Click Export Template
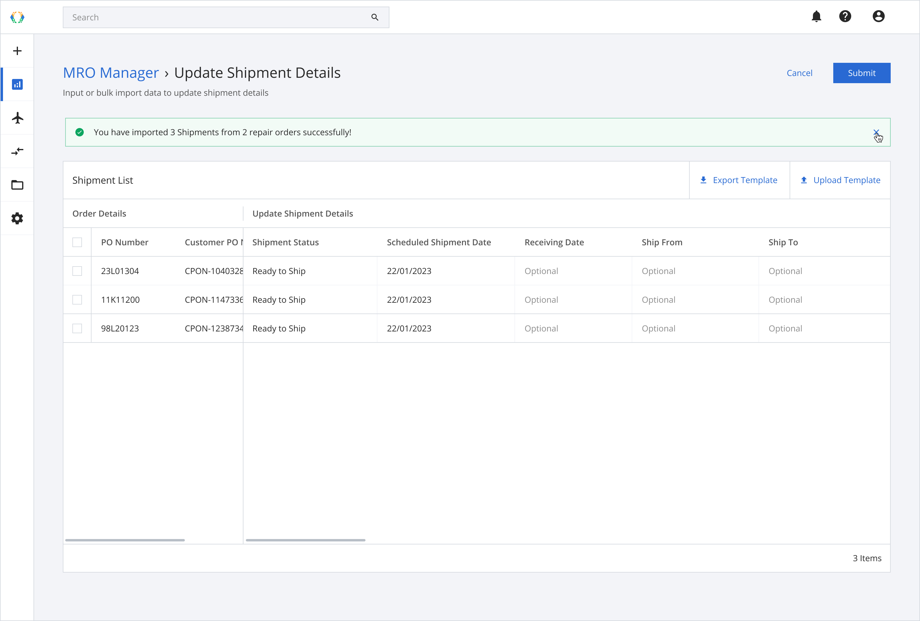Screen dimensions: 920x621 [x=739, y=180]
